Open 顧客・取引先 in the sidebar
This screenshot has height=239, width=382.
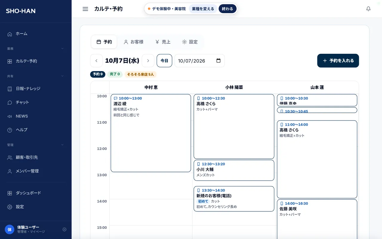pos(36,157)
